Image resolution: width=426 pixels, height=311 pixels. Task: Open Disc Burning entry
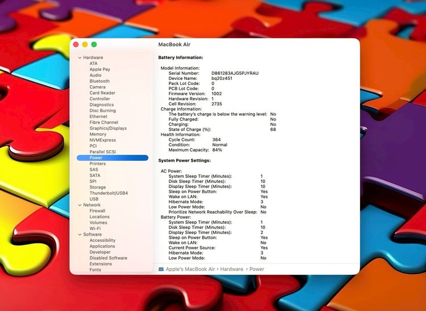tap(103, 111)
